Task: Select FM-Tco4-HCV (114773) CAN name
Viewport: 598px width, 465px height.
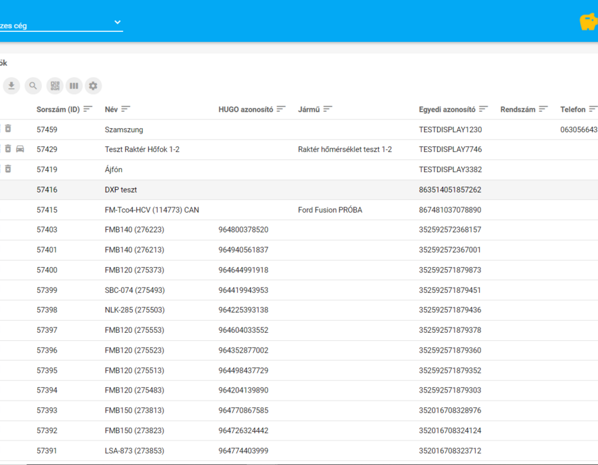Action: (151, 210)
